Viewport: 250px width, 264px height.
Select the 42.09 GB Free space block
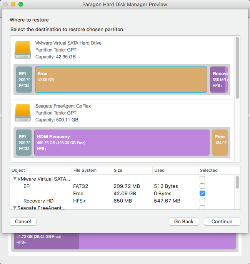[x=121, y=80]
